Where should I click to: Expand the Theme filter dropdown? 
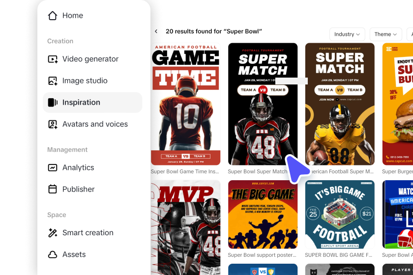pos(385,34)
